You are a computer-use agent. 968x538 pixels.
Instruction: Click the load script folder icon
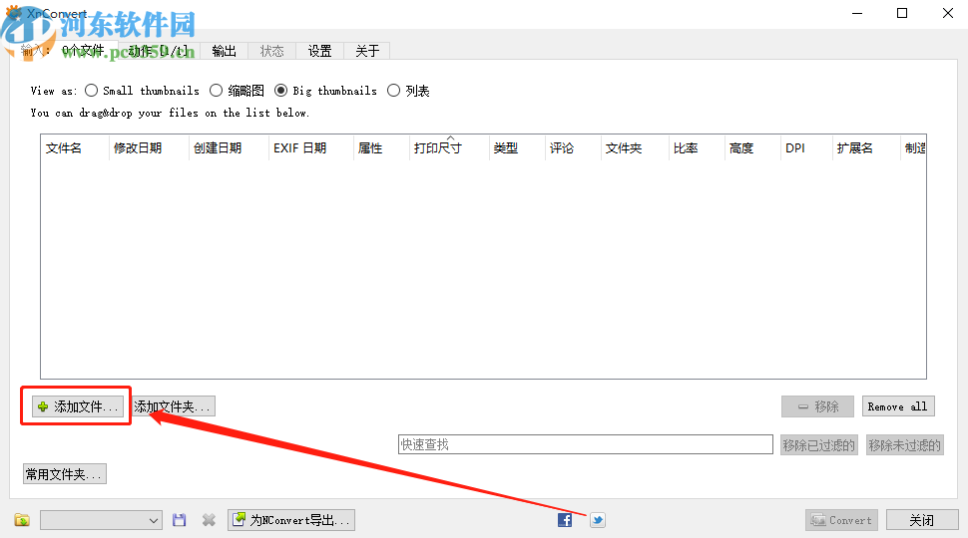coord(22,520)
